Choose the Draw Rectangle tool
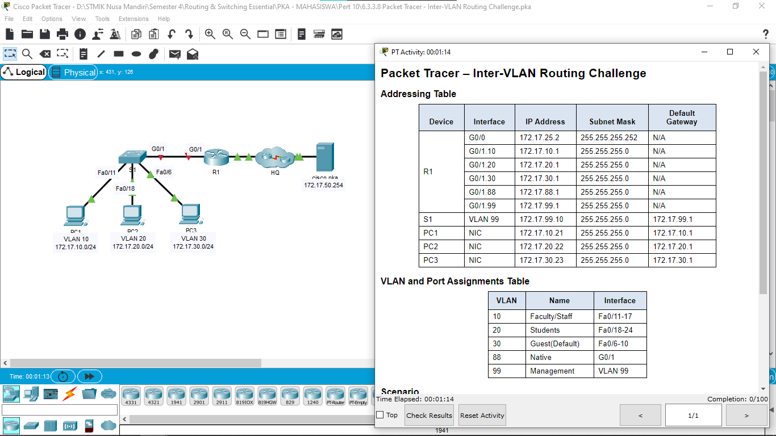The height and width of the screenshot is (436, 776). [119, 54]
